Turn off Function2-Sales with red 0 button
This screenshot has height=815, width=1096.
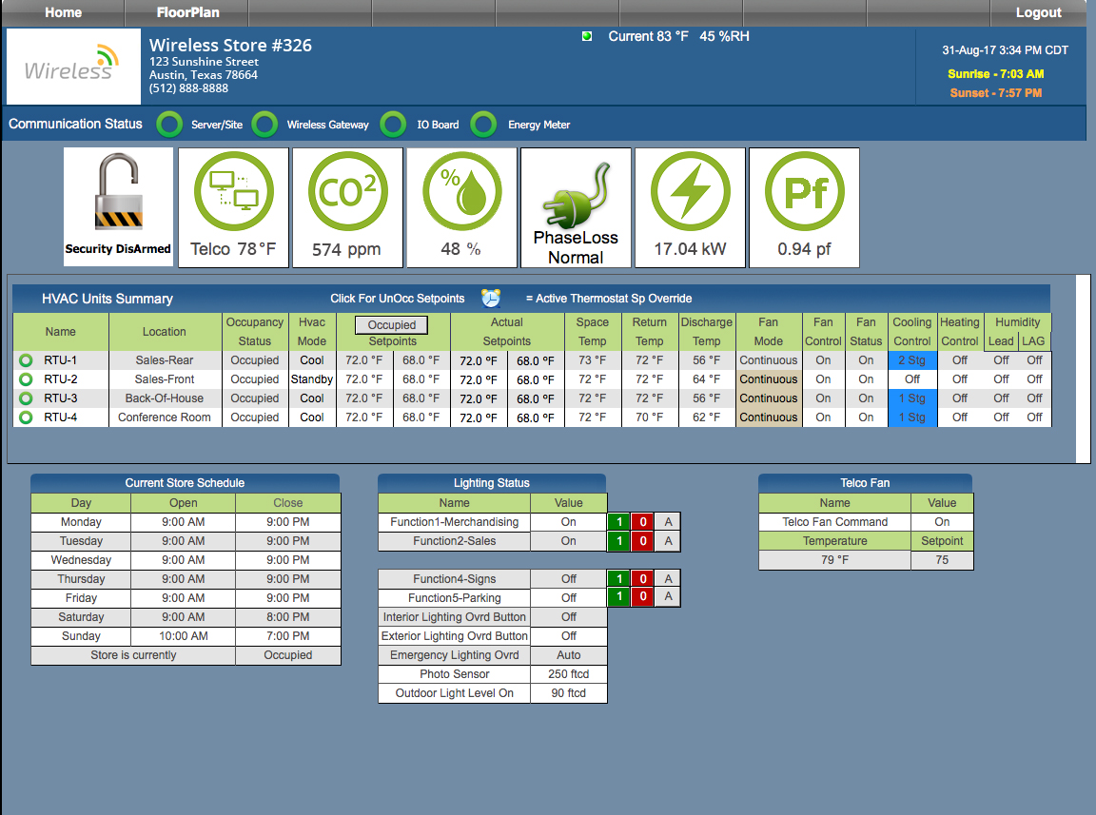(x=642, y=541)
